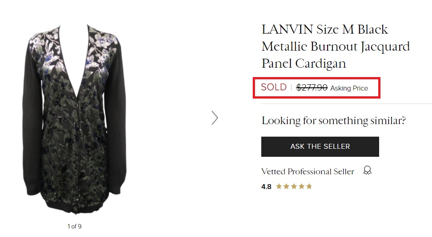Click the struck-through $277.90 price
Screen dimensions: 432x237
[311, 88]
